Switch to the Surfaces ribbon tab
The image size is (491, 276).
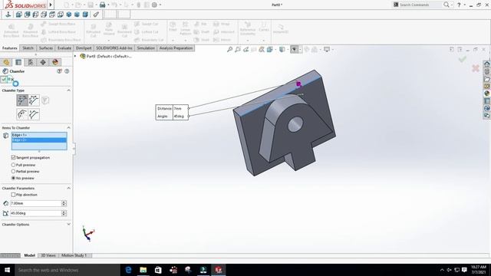click(x=46, y=48)
